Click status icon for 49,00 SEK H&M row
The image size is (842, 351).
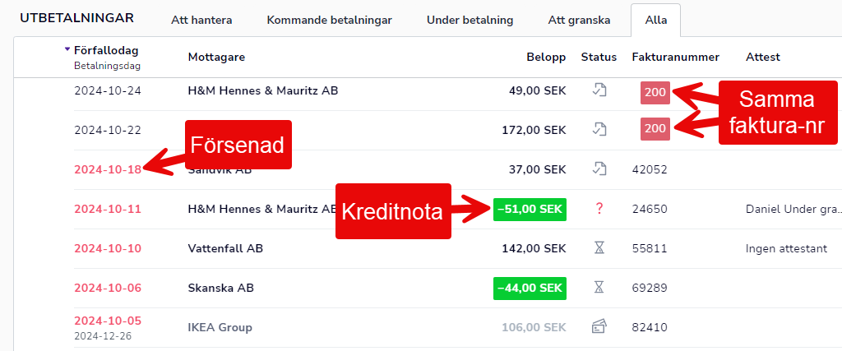[x=599, y=90]
